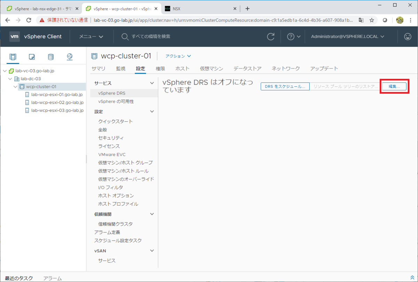Open the VMs and Templates inventory icon
418x282 pixels.
(32, 57)
